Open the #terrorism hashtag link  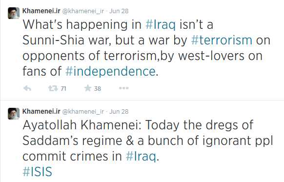point(222,40)
